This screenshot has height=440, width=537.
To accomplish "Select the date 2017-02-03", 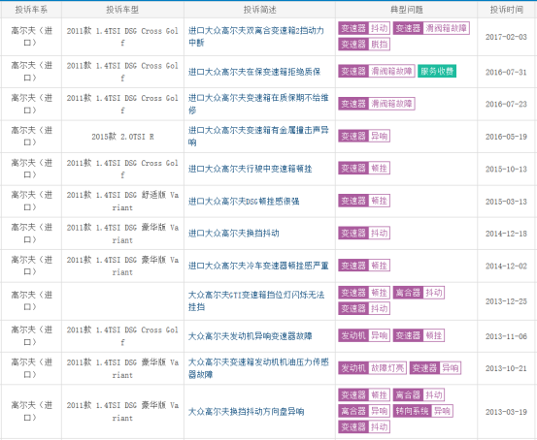I will pyautogui.click(x=506, y=37).
